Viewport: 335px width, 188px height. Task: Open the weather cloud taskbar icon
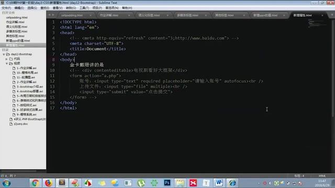coord(115,183)
